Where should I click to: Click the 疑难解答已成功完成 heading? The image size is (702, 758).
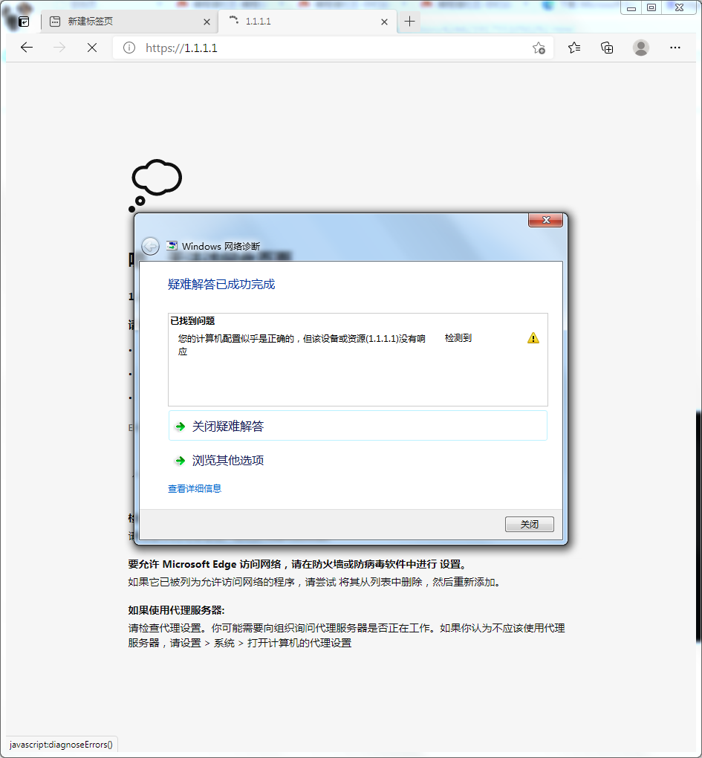(x=221, y=284)
